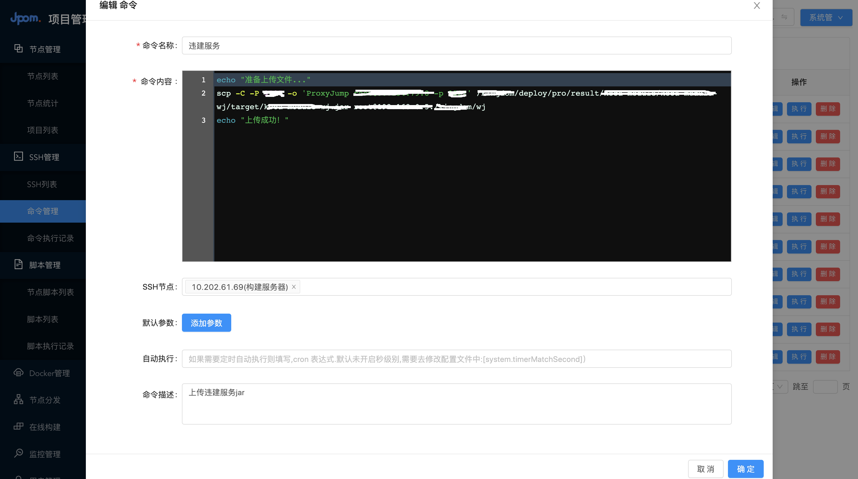
Task: Click into the 命令描述 textarea
Action: (456, 404)
